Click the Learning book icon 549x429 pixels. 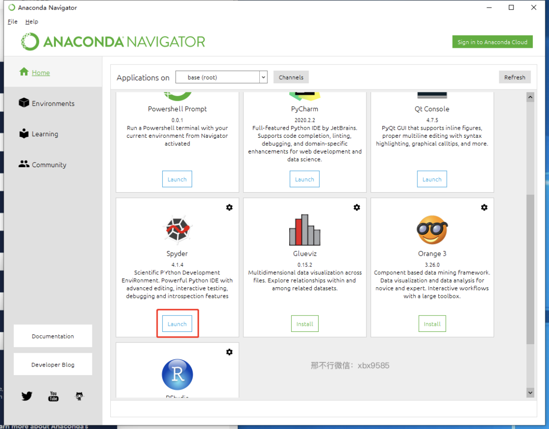tap(24, 133)
